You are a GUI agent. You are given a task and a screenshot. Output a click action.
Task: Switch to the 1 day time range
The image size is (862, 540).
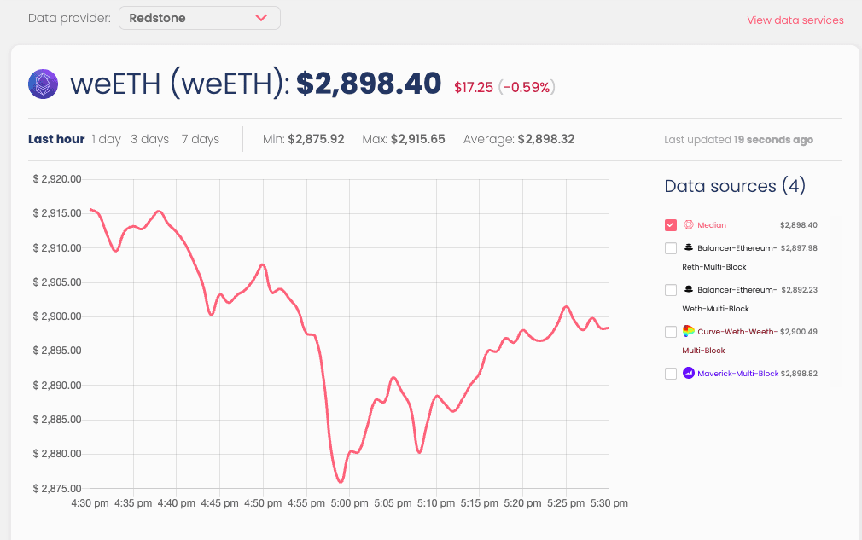(x=107, y=139)
